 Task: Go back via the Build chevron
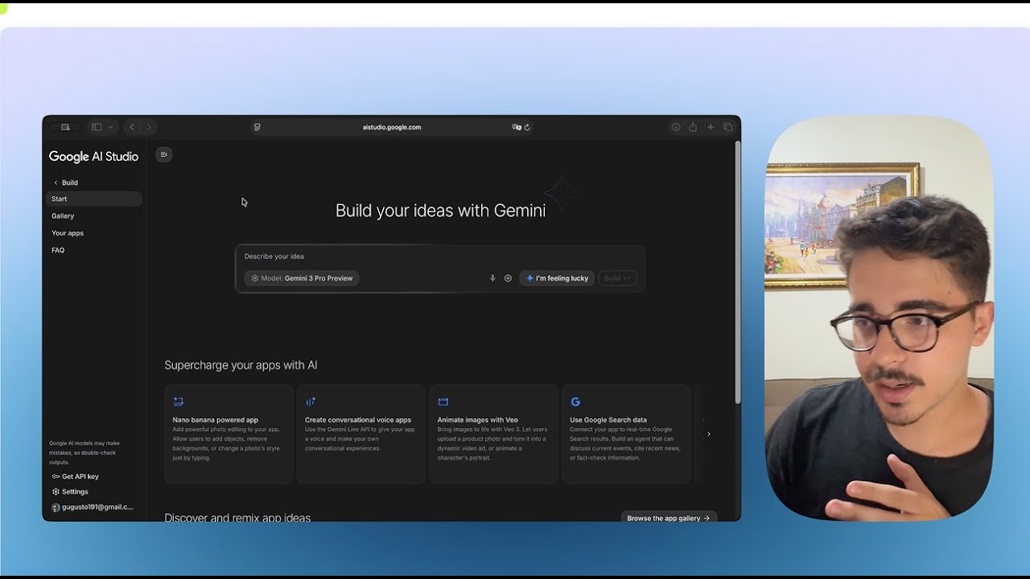(56, 183)
